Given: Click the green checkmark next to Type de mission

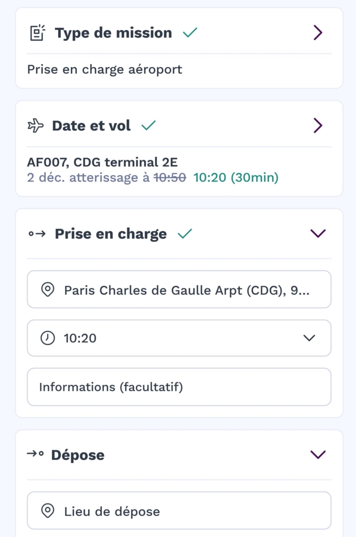Looking at the screenshot, I should 190,33.
